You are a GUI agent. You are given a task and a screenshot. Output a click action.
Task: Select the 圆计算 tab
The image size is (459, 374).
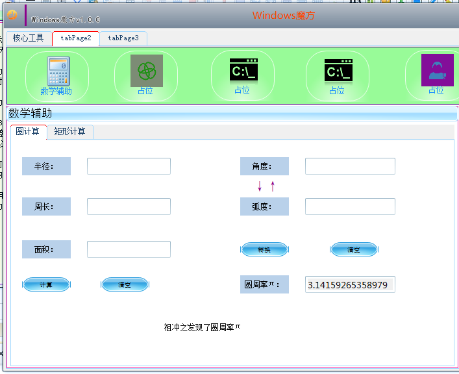(28, 132)
